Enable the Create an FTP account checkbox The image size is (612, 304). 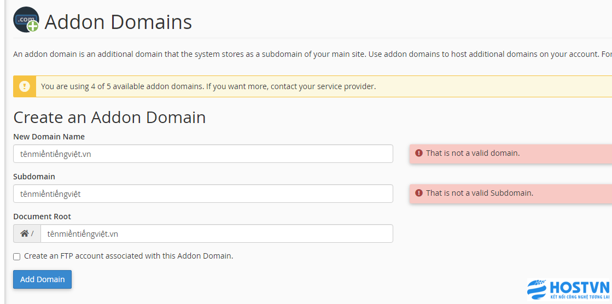click(17, 257)
